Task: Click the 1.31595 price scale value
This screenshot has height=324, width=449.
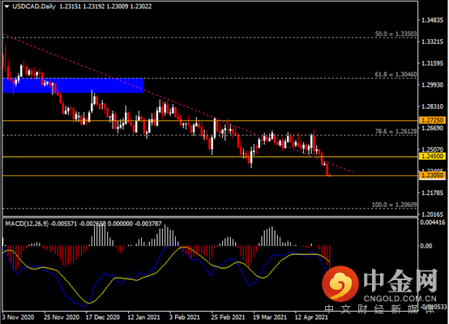Action: pyautogui.click(x=433, y=63)
